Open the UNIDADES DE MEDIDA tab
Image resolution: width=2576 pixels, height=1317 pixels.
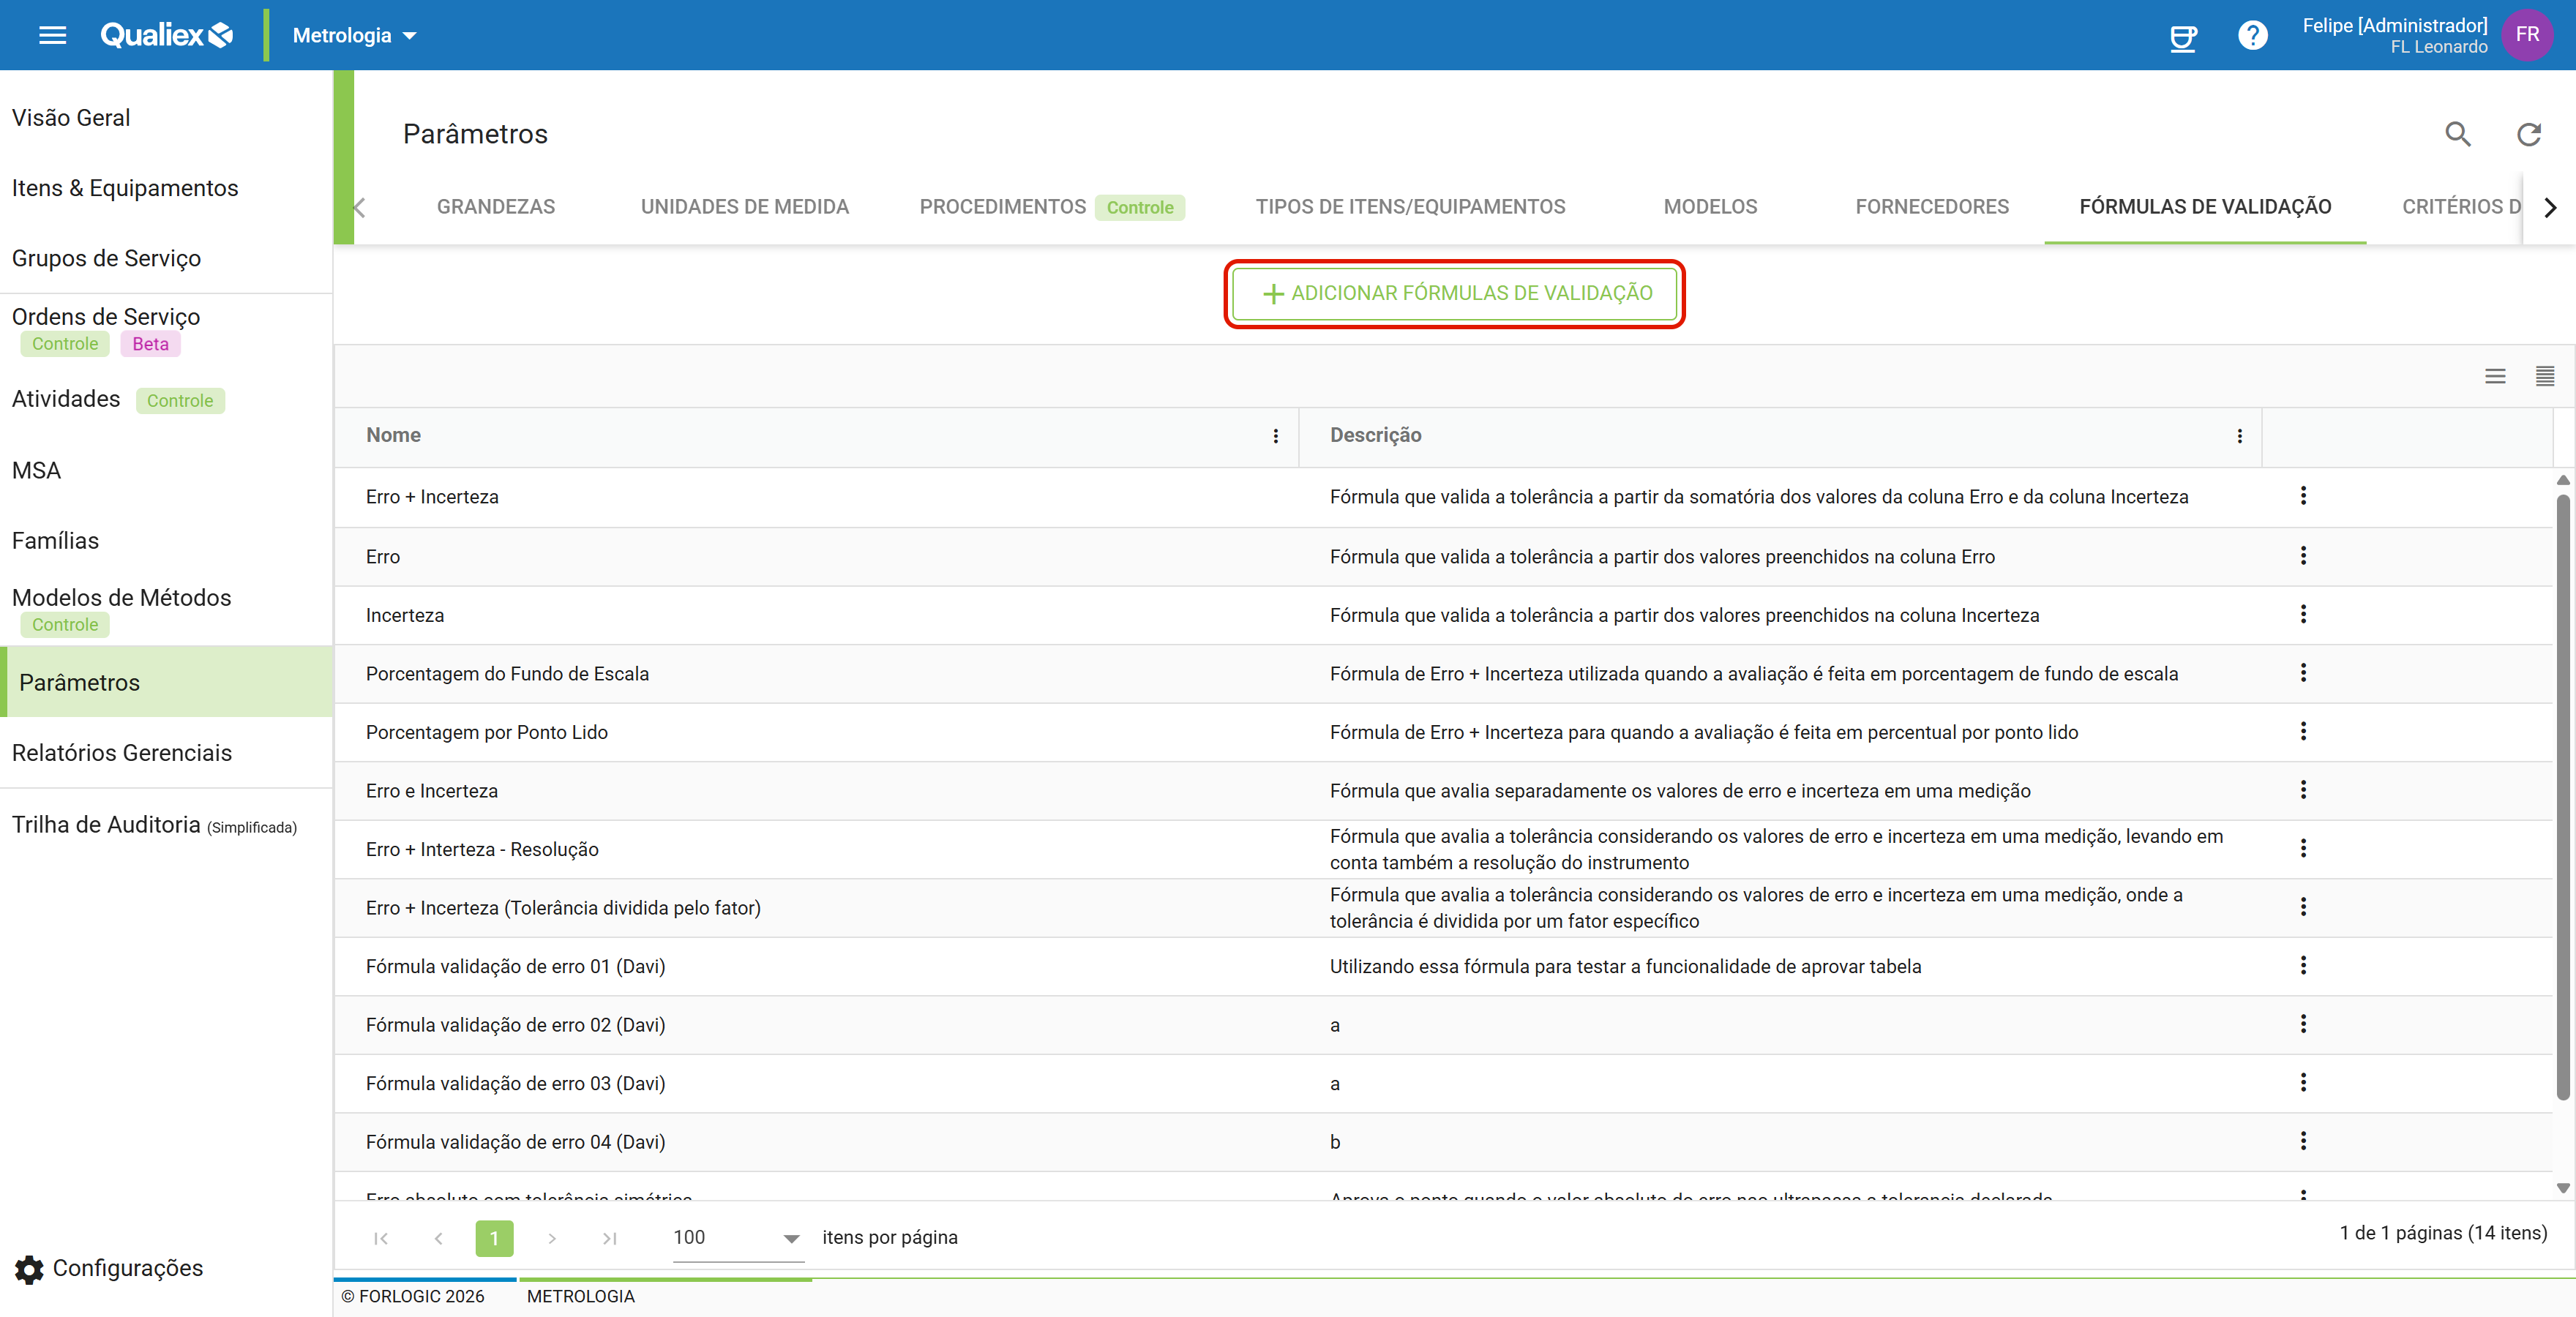point(745,207)
